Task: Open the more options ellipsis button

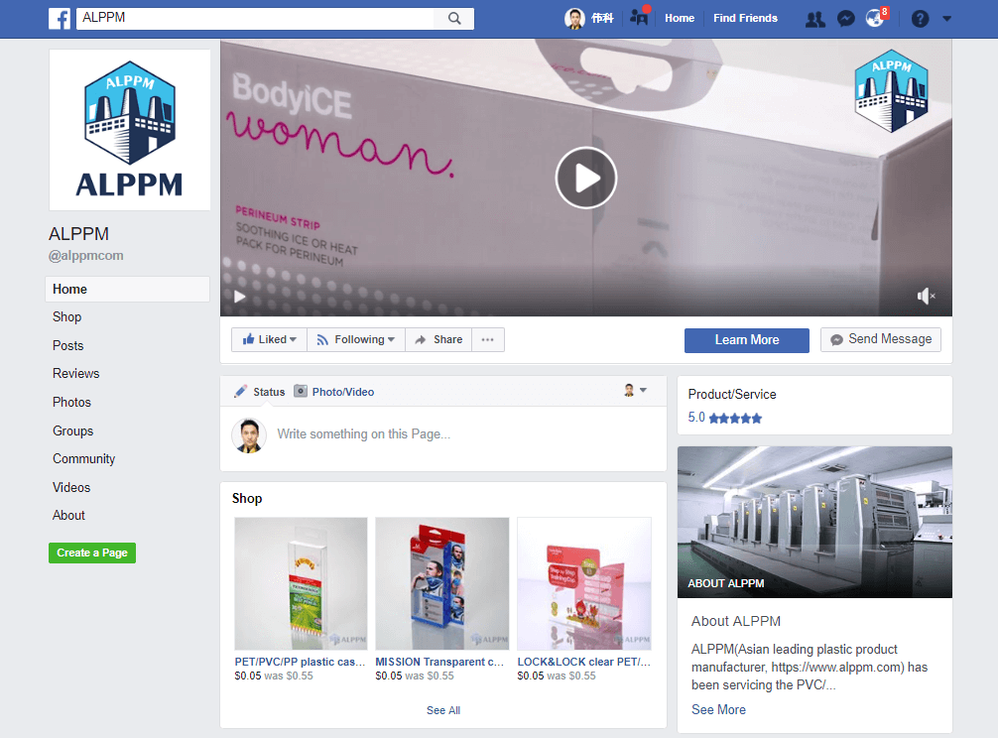Action: click(x=487, y=339)
